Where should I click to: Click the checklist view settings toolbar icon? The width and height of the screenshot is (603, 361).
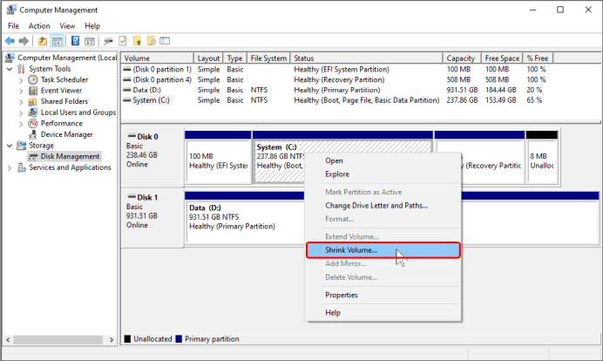tap(165, 41)
